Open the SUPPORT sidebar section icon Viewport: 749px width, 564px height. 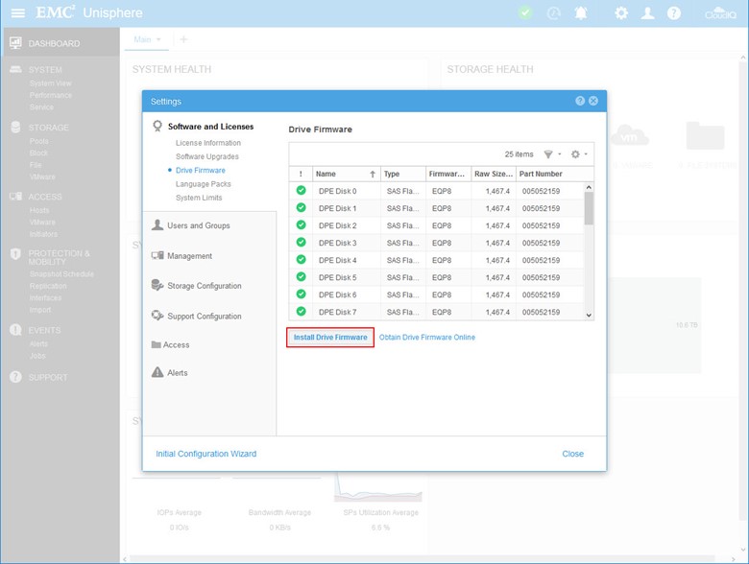(x=15, y=377)
